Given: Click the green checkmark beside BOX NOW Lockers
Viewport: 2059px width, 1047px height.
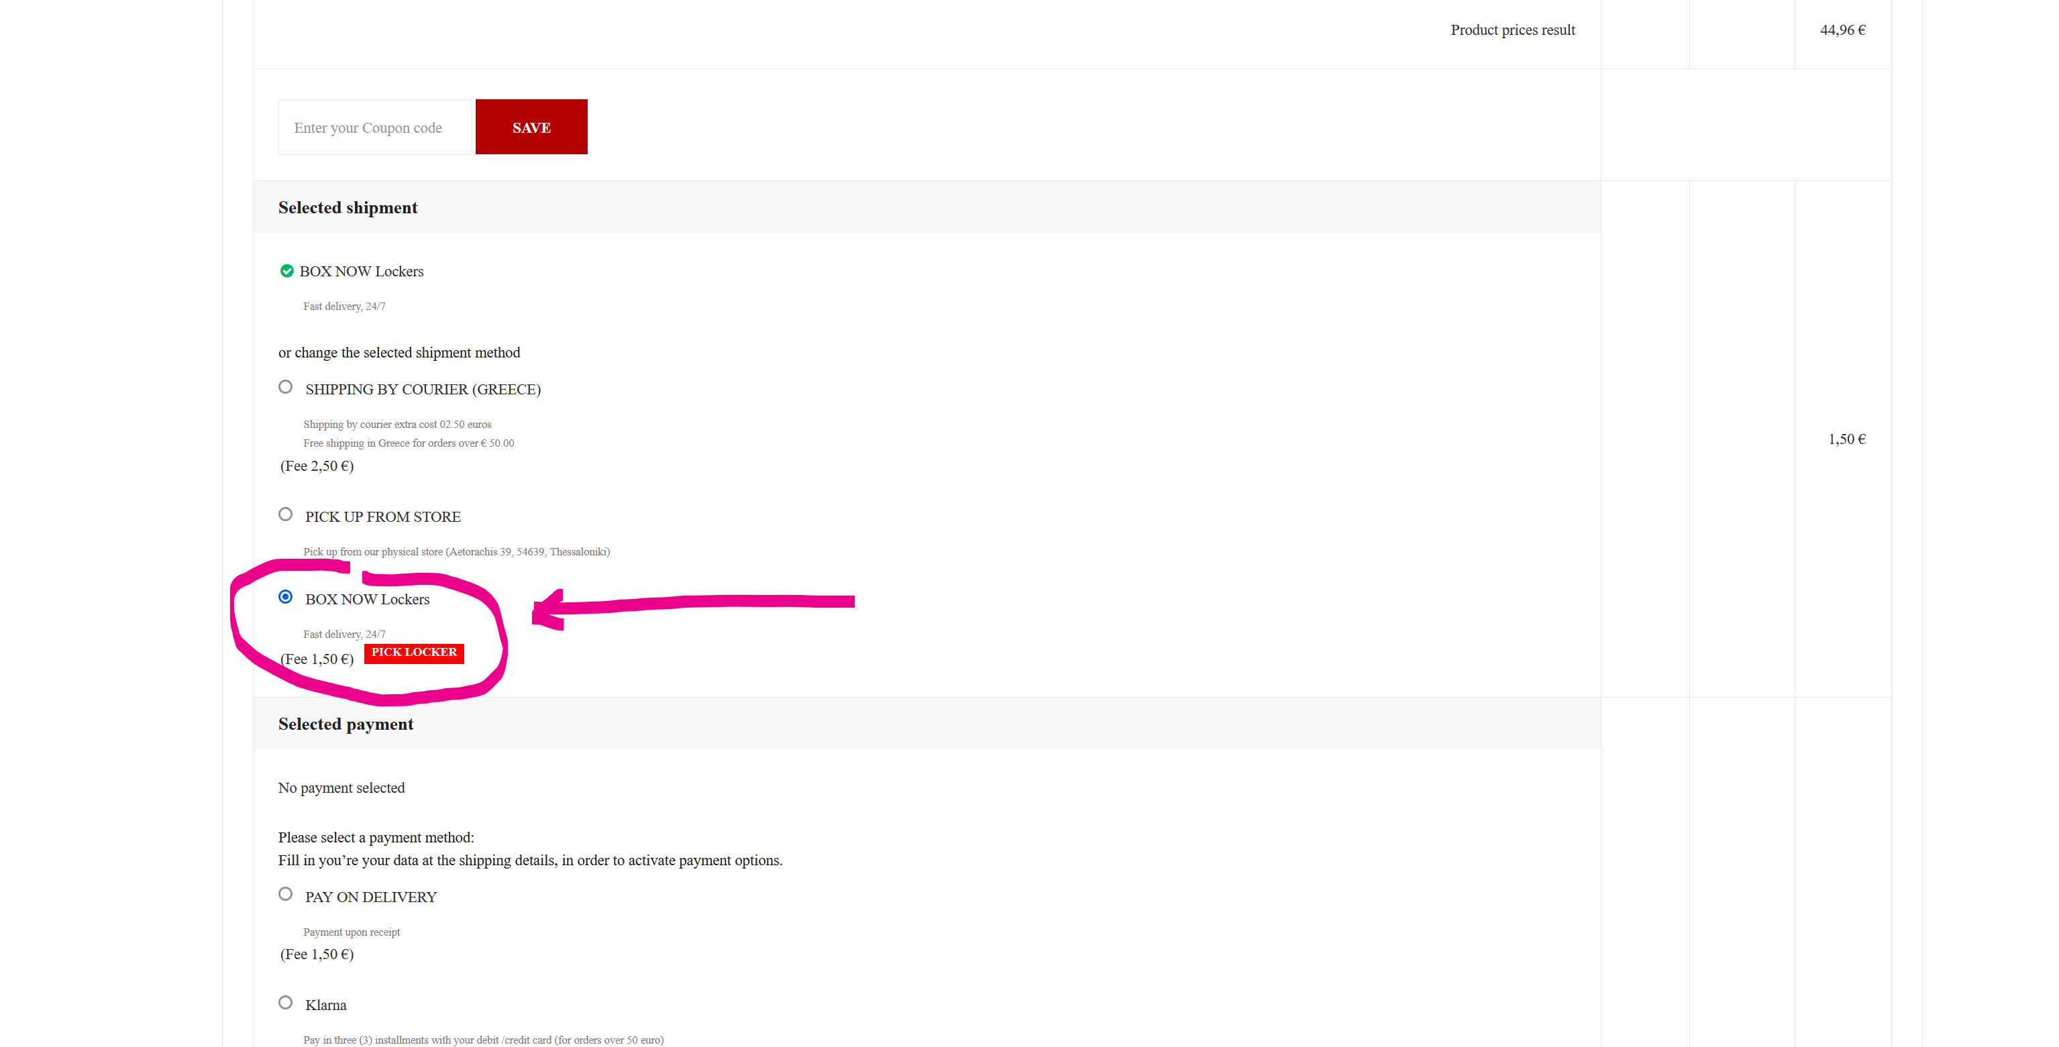Looking at the screenshot, I should 286,271.
